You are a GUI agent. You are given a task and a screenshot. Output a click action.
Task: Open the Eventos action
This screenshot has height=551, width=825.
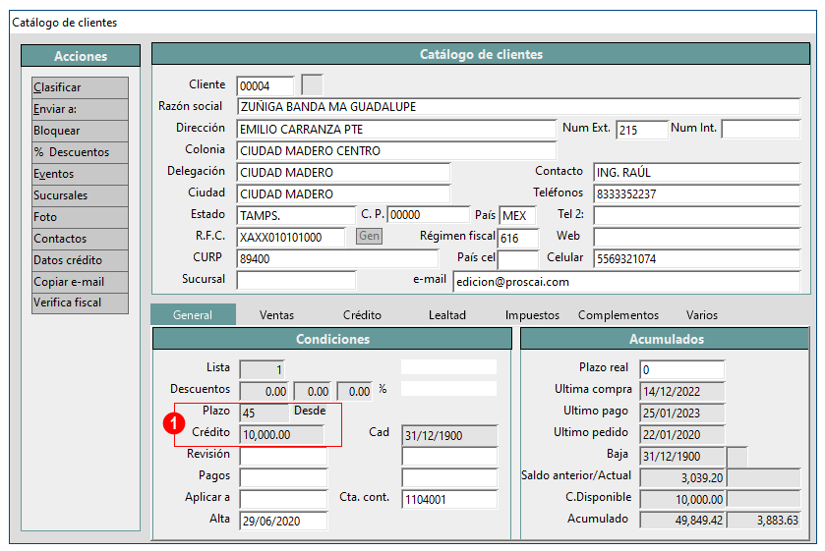coord(80,174)
